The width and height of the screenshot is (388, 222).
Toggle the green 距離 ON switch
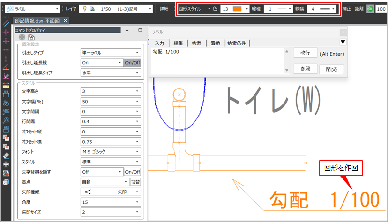[x=370, y=9]
